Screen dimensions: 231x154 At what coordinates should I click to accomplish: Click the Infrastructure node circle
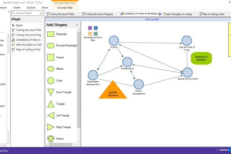(x=127, y=62)
